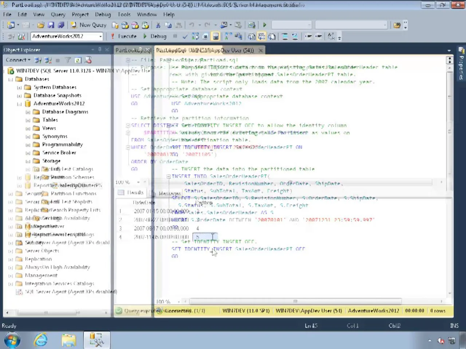
Task: Click the Open File folder icon
Action: click(x=41, y=25)
